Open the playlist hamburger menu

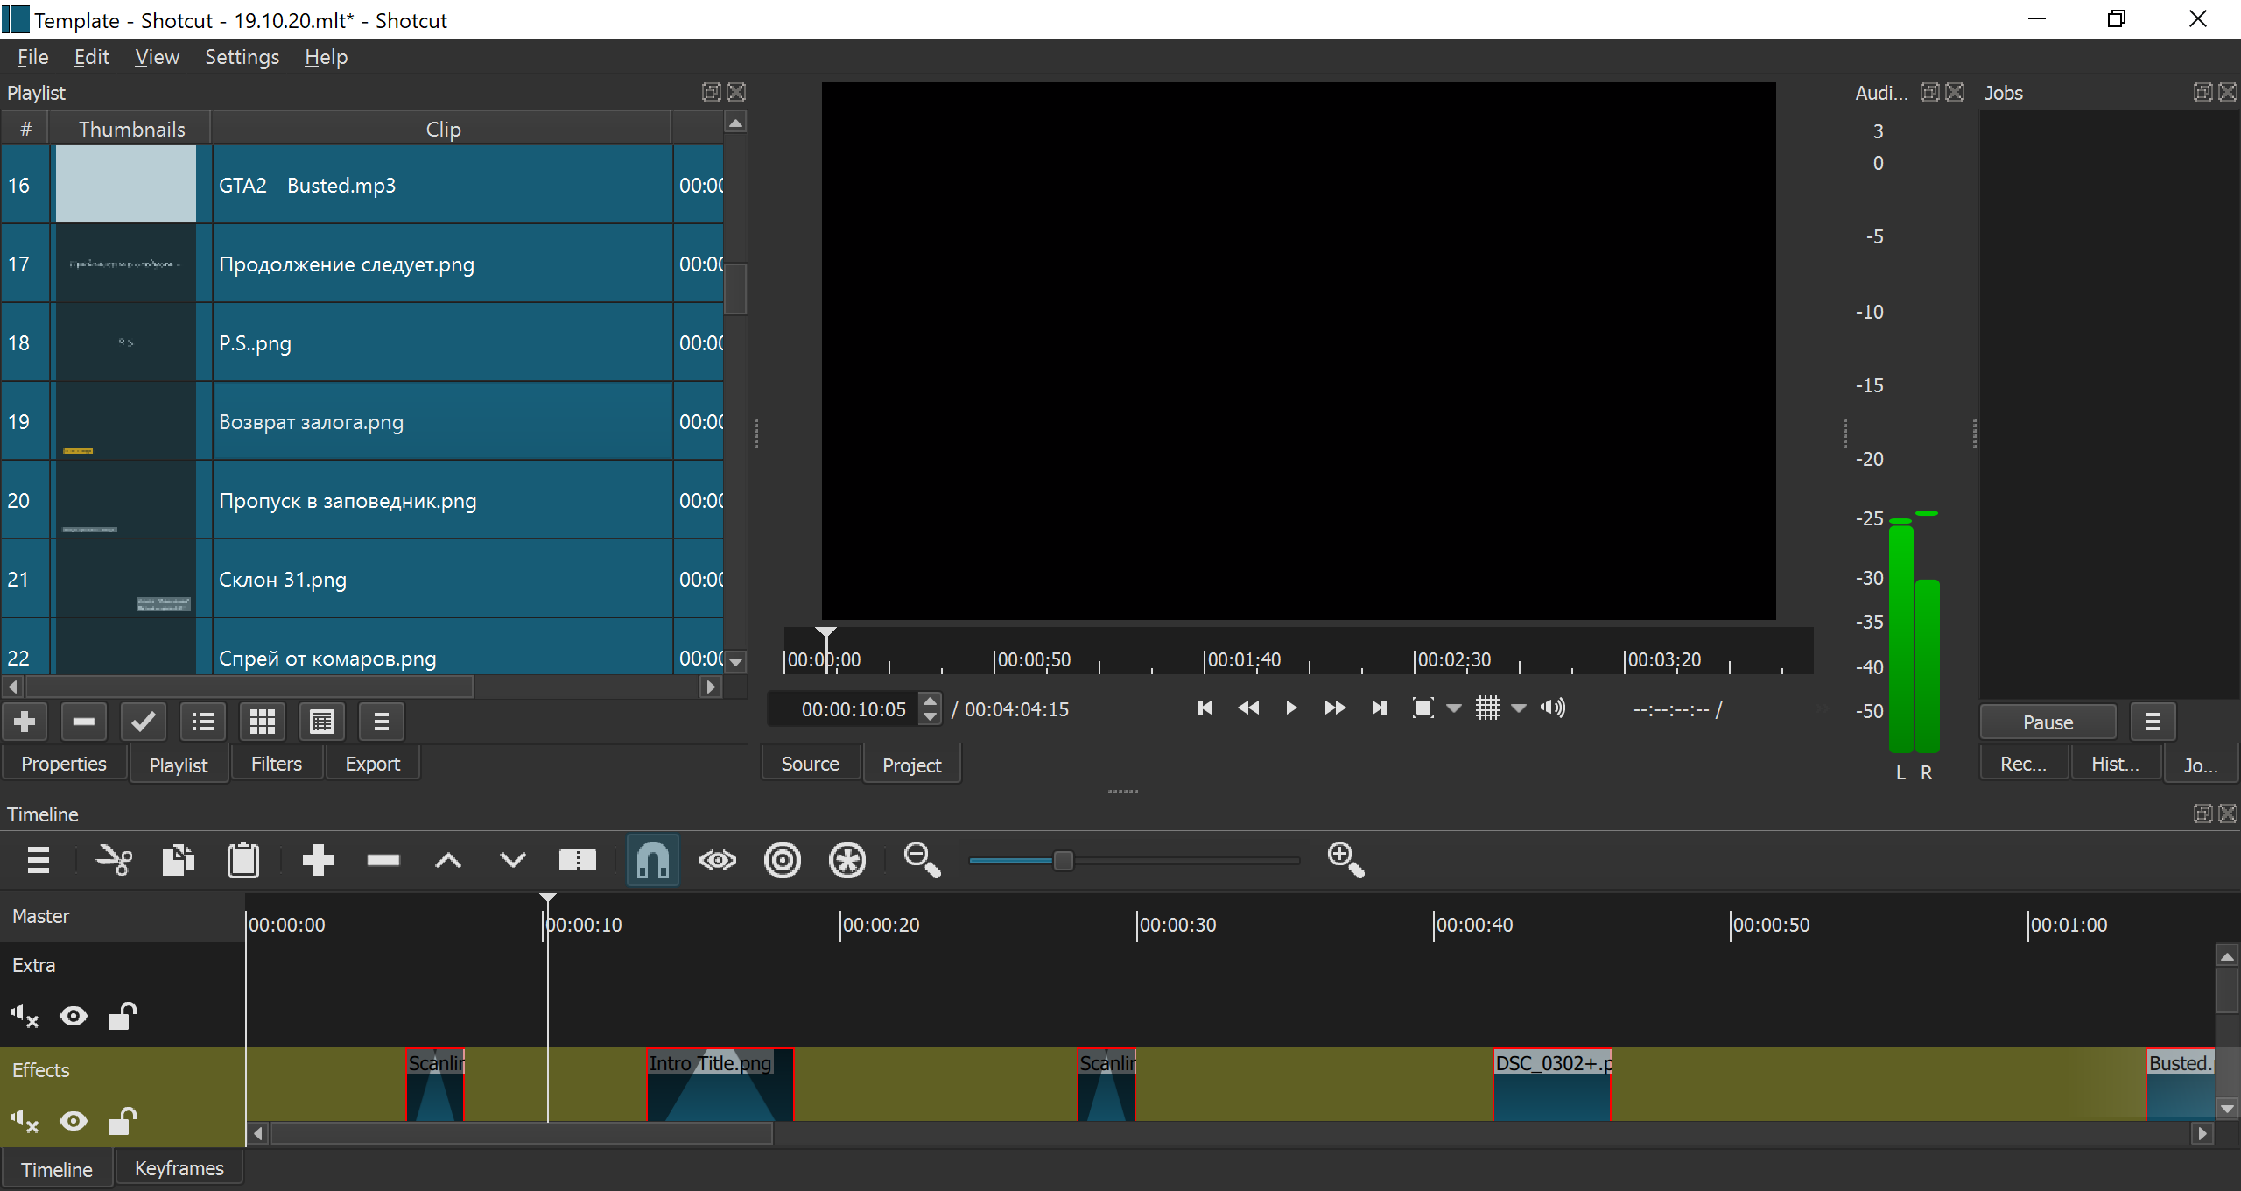click(382, 722)
